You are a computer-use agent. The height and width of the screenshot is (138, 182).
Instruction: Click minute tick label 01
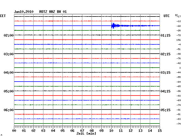coord(24,131)
